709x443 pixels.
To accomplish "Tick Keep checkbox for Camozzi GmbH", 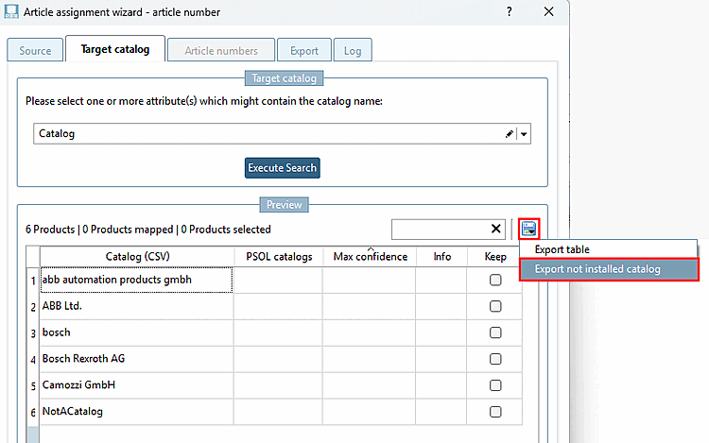I will point(495,385).
